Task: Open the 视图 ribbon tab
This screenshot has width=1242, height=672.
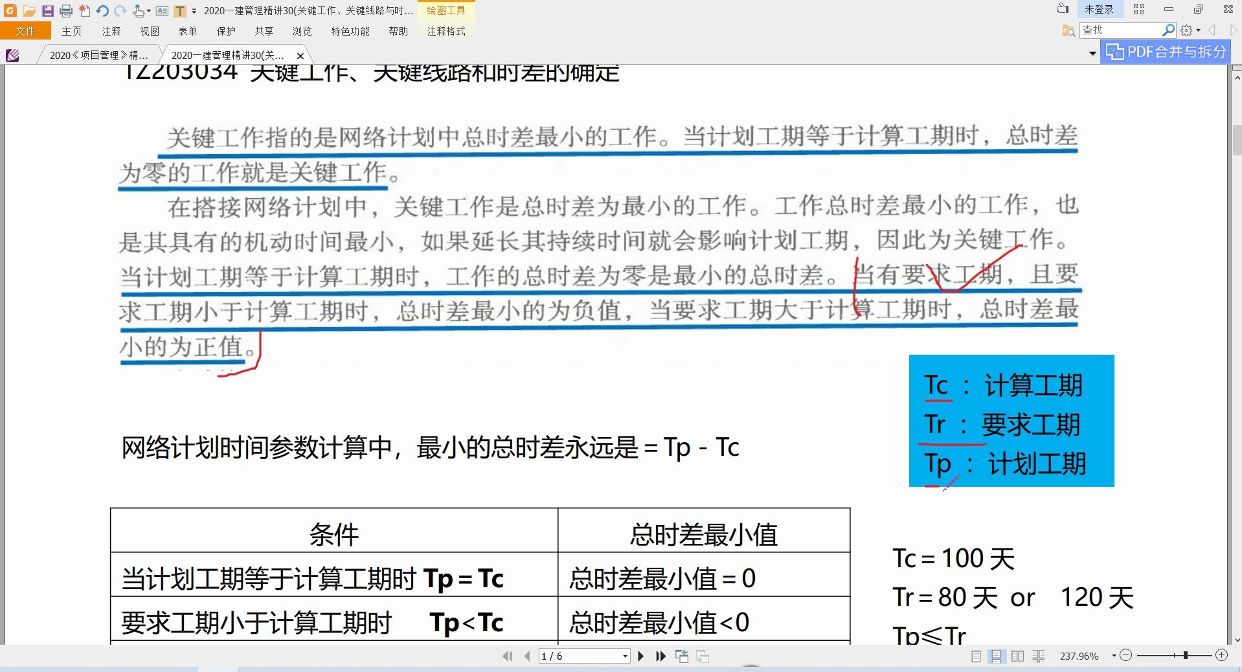Action: click(x=150, y=31)
